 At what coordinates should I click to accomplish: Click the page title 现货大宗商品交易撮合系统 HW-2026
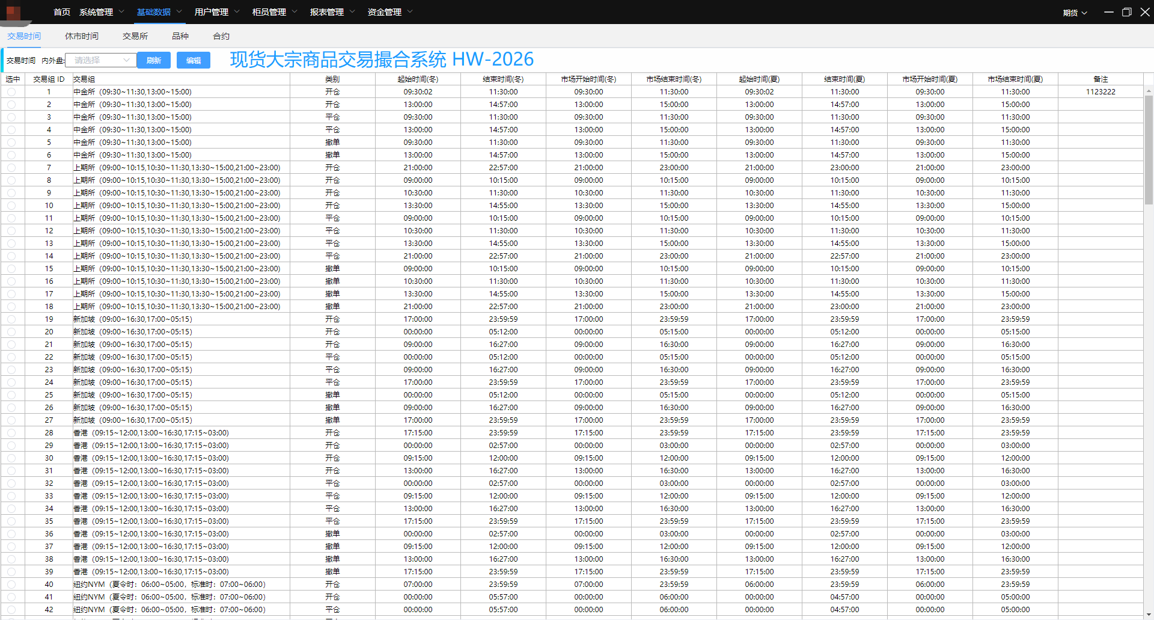[382, 60]
